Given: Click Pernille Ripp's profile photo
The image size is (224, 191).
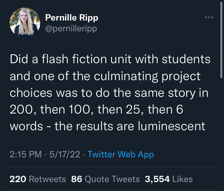Looking at the screenshot, I should (x=25, y=23).
